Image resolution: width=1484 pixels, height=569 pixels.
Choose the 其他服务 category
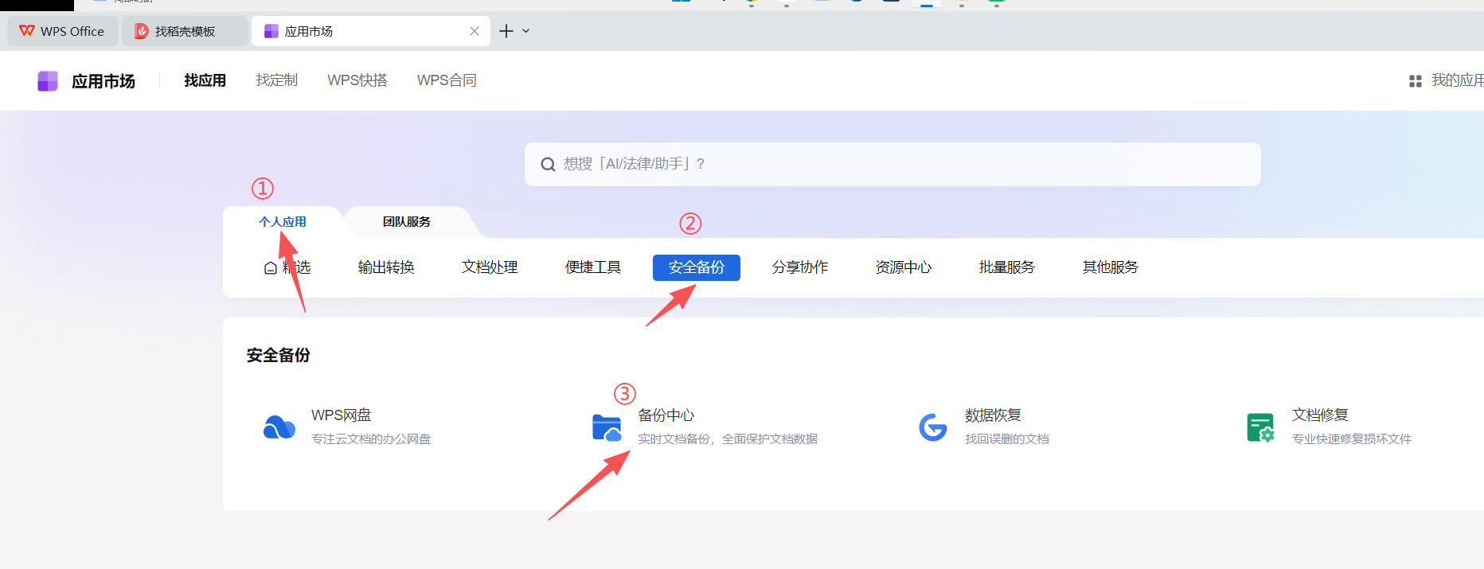coord(1111,267)
